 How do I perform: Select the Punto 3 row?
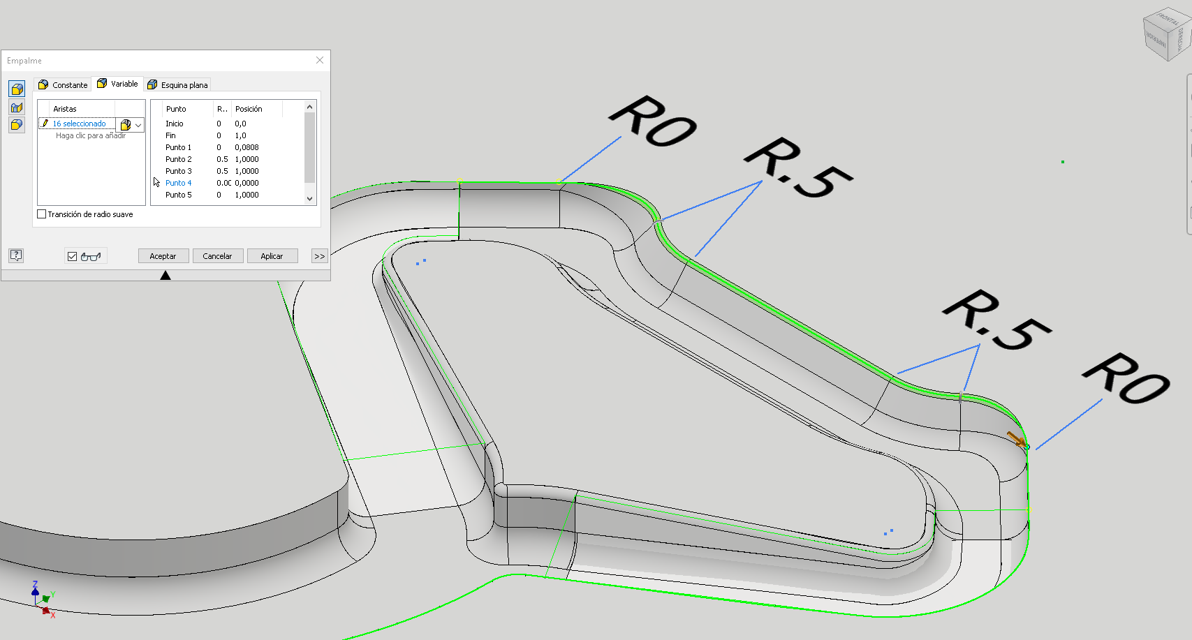click(x=228, y=171)
